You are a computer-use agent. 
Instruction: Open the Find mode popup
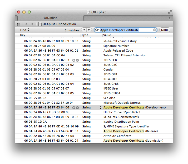pos(25,30)
